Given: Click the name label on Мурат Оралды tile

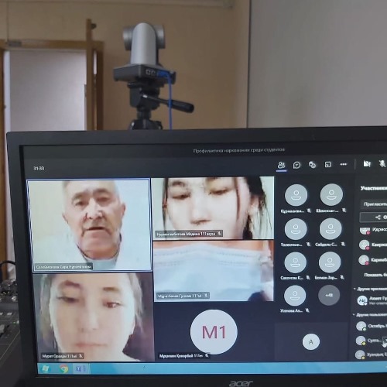Looking at the screenshot, I should [x=63, y=356].
